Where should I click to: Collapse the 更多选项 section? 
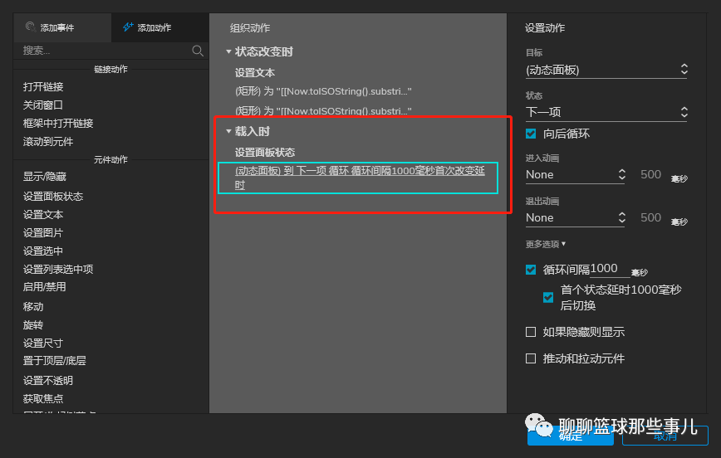pyautogui.click(x=546, y=244)
